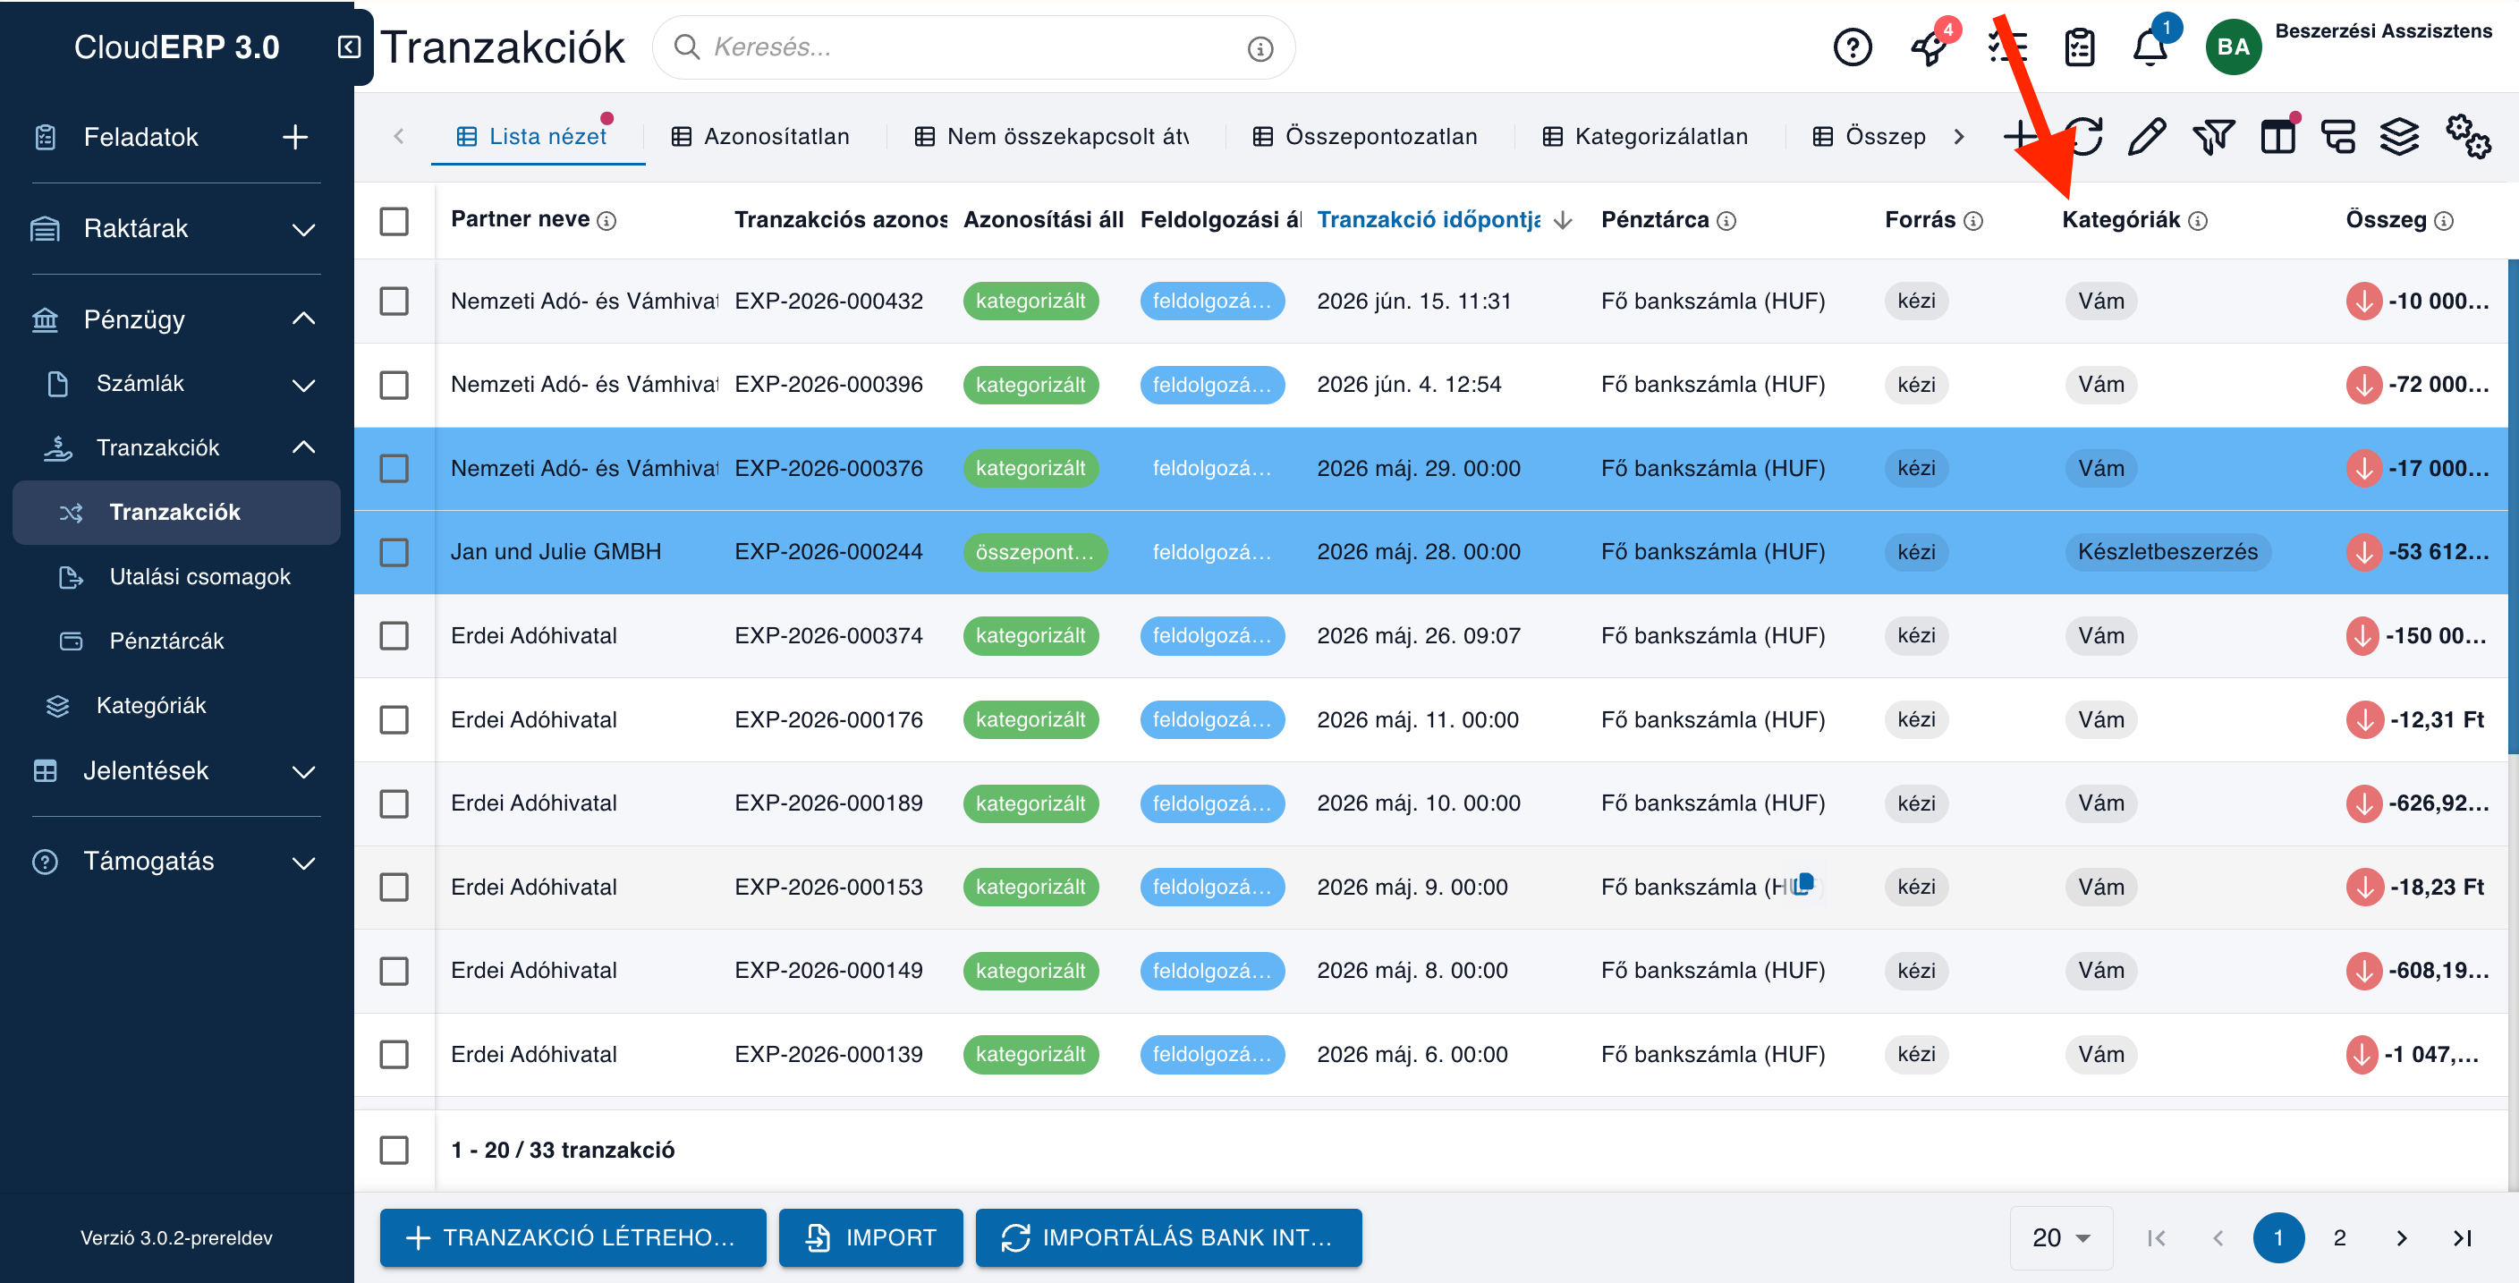Open the notifications bell
Screen dimensions: 2519x1283
(2150, 47)
